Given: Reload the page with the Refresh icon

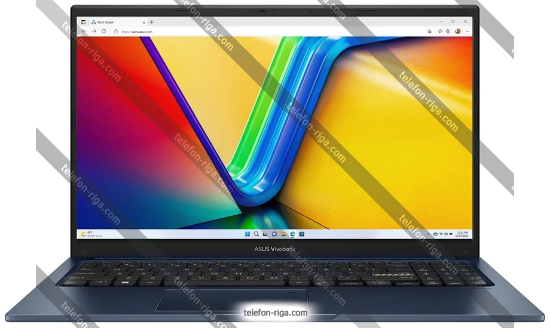Looking at the screenshot, I should 104,31.
